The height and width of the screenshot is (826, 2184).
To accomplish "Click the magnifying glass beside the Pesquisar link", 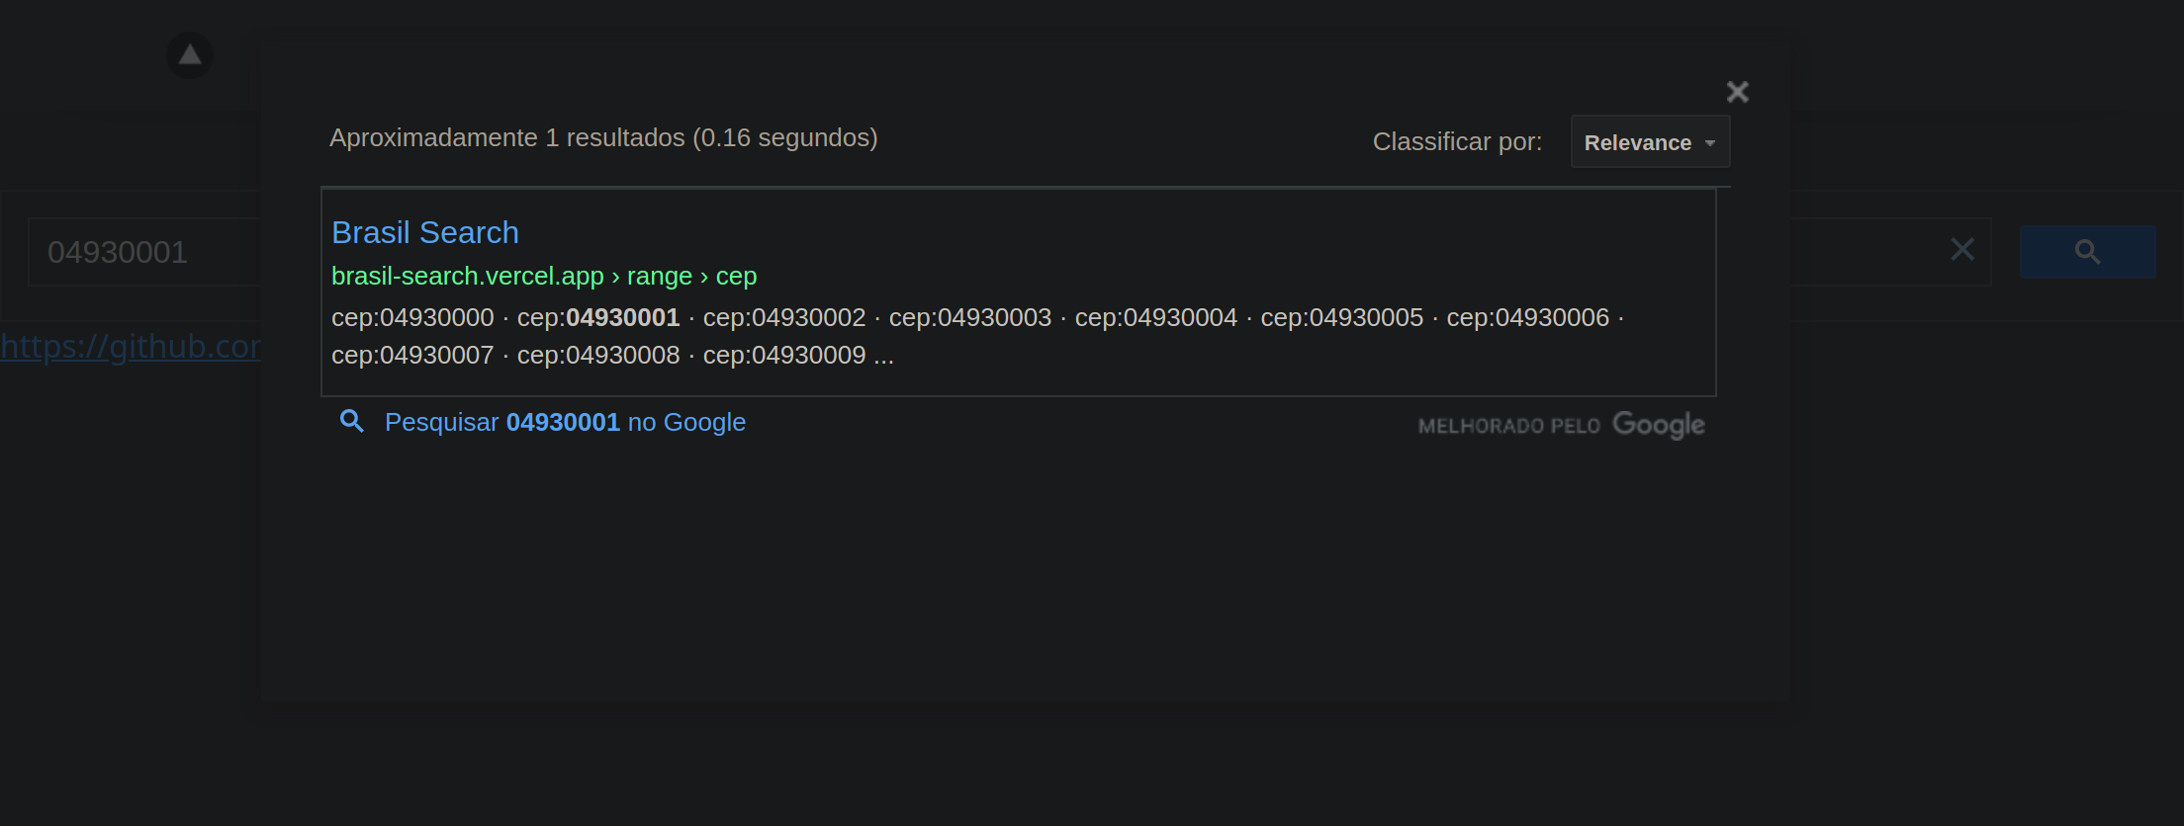I will coord(352,422).
